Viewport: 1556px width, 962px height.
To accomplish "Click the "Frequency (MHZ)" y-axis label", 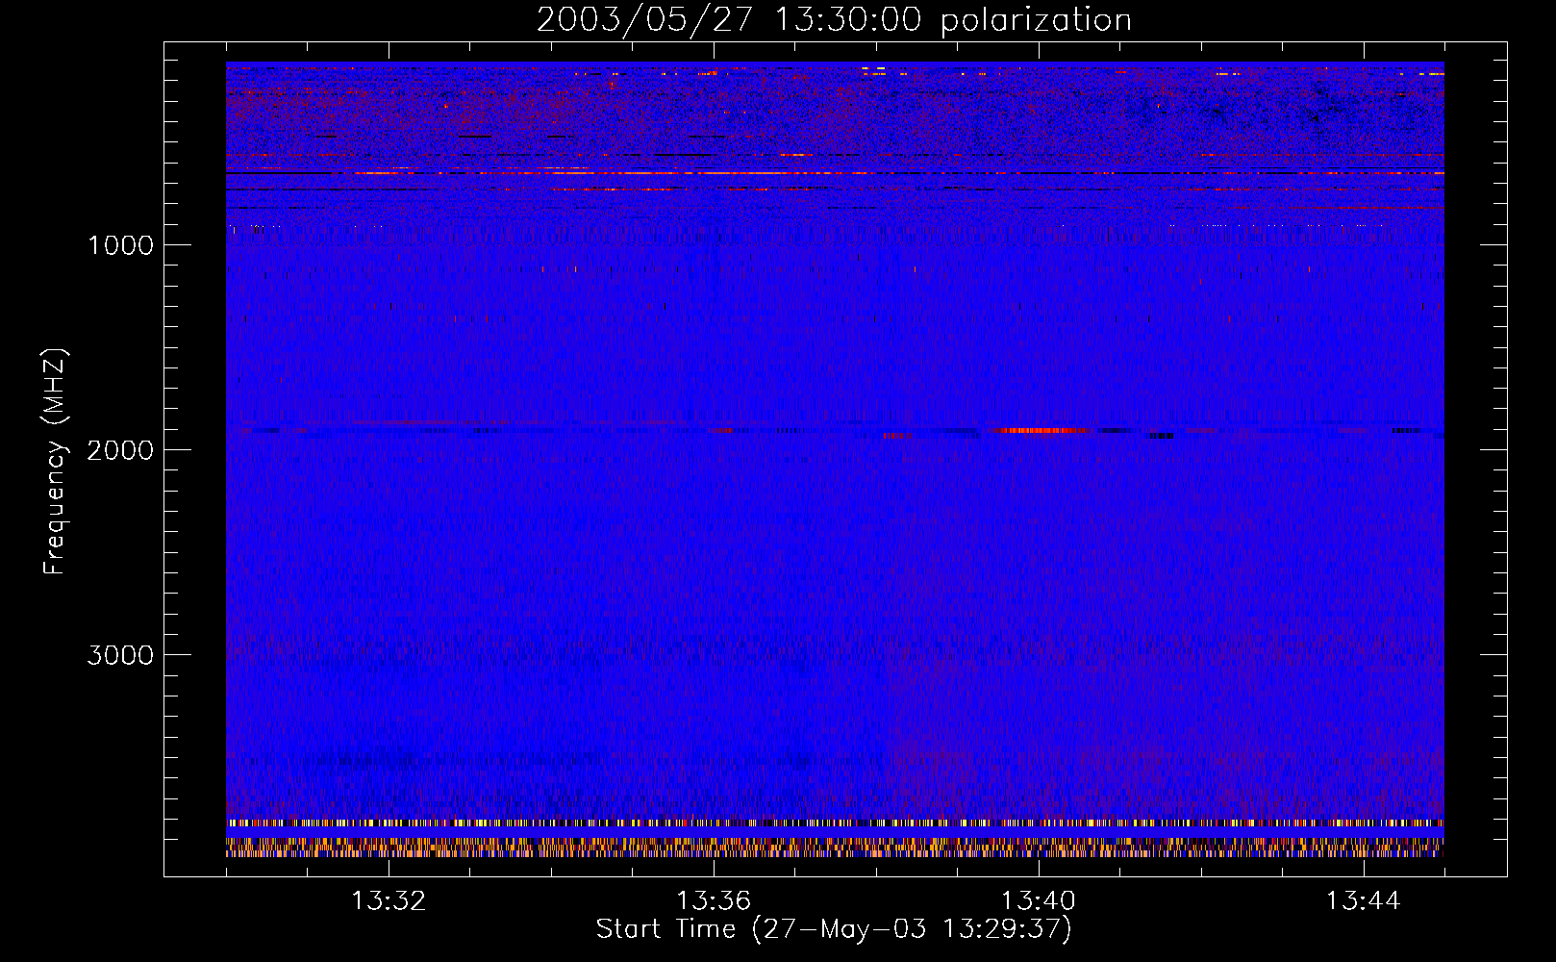I will (55, 461).
